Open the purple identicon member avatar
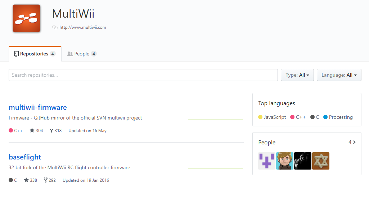The width and height of the screenshot is (369, 198). pos(267,161)
